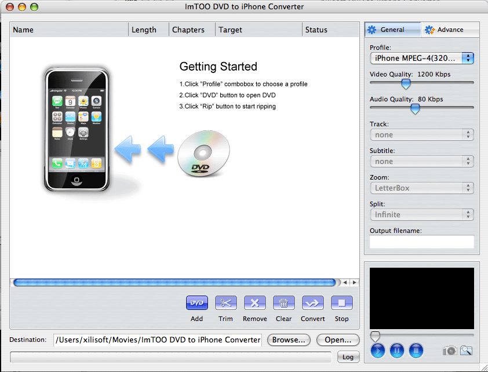Click the iPhone illustration
488x372 pixels.
pyautogui.click(x=77, y=129)
